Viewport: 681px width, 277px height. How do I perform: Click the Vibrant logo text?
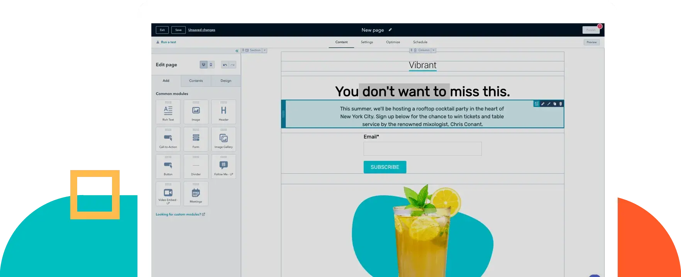[423, 65]
